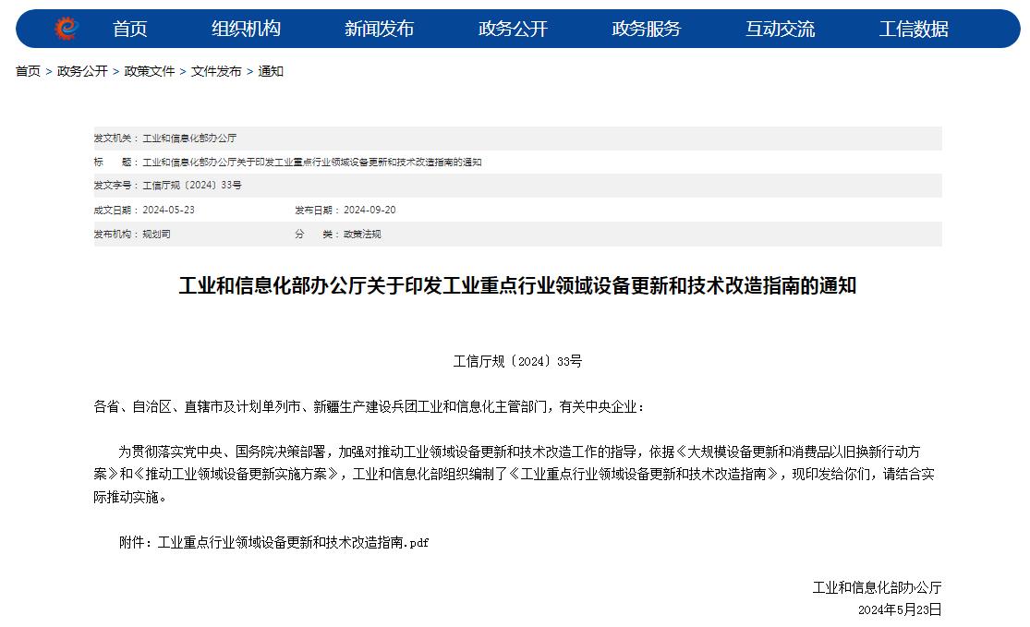
Task: Click the MIIT logo icon in navbar
Action: point(67,29)
